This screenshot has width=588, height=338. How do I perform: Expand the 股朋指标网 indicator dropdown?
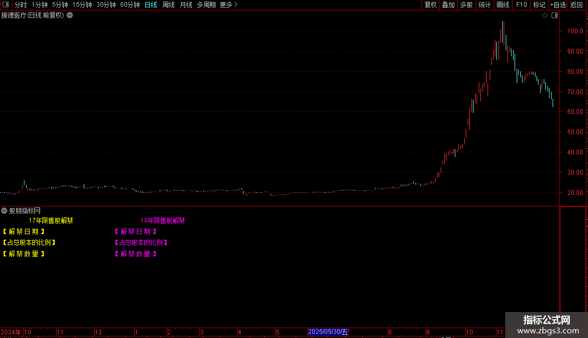pyautogui.click(x=4, y=211)
